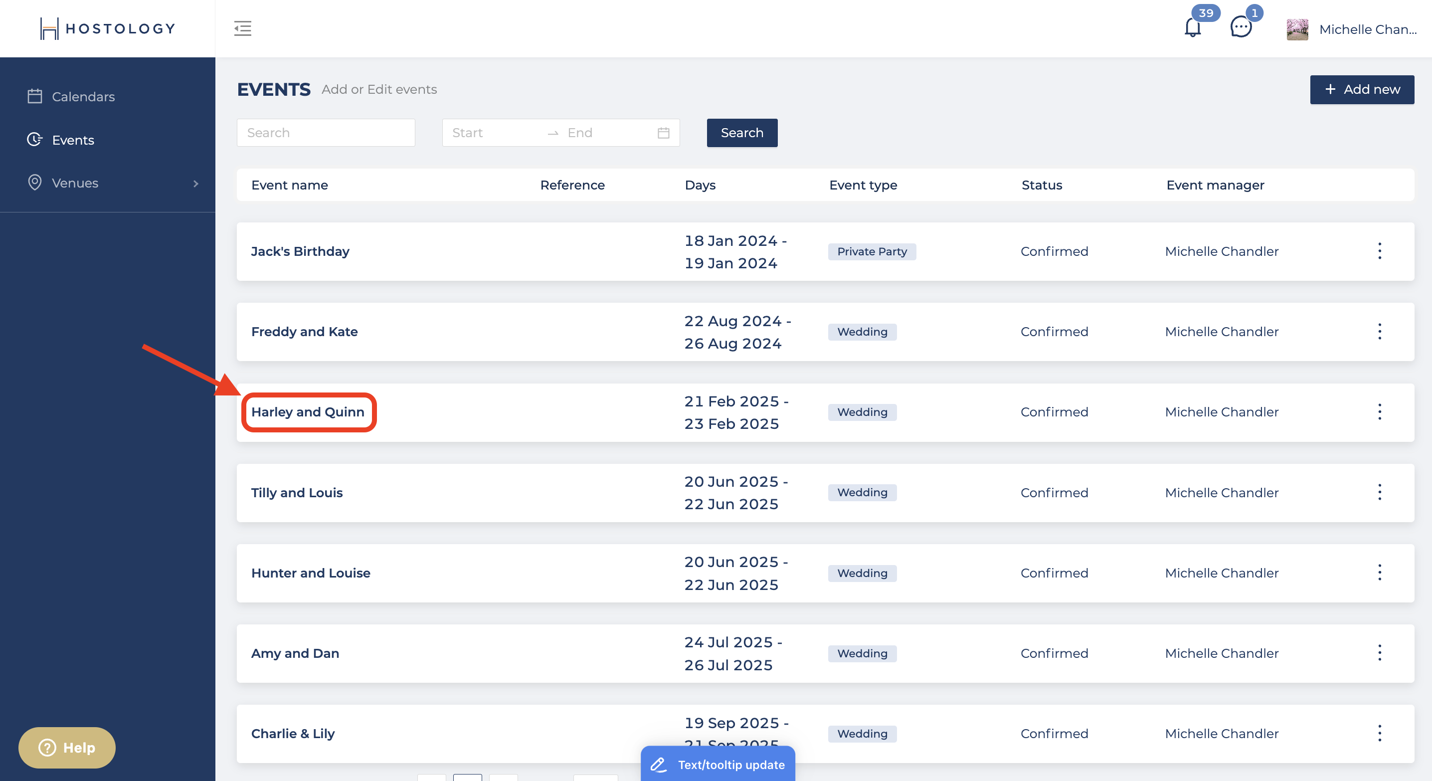1432x781 pixels.
Task: Click the Reference column header
Action: pyautogui.click(x=572, y=185)
